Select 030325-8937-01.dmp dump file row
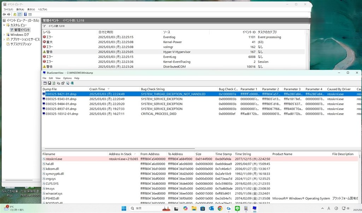This screenshot has height=213, width=362. pos(201,109)
